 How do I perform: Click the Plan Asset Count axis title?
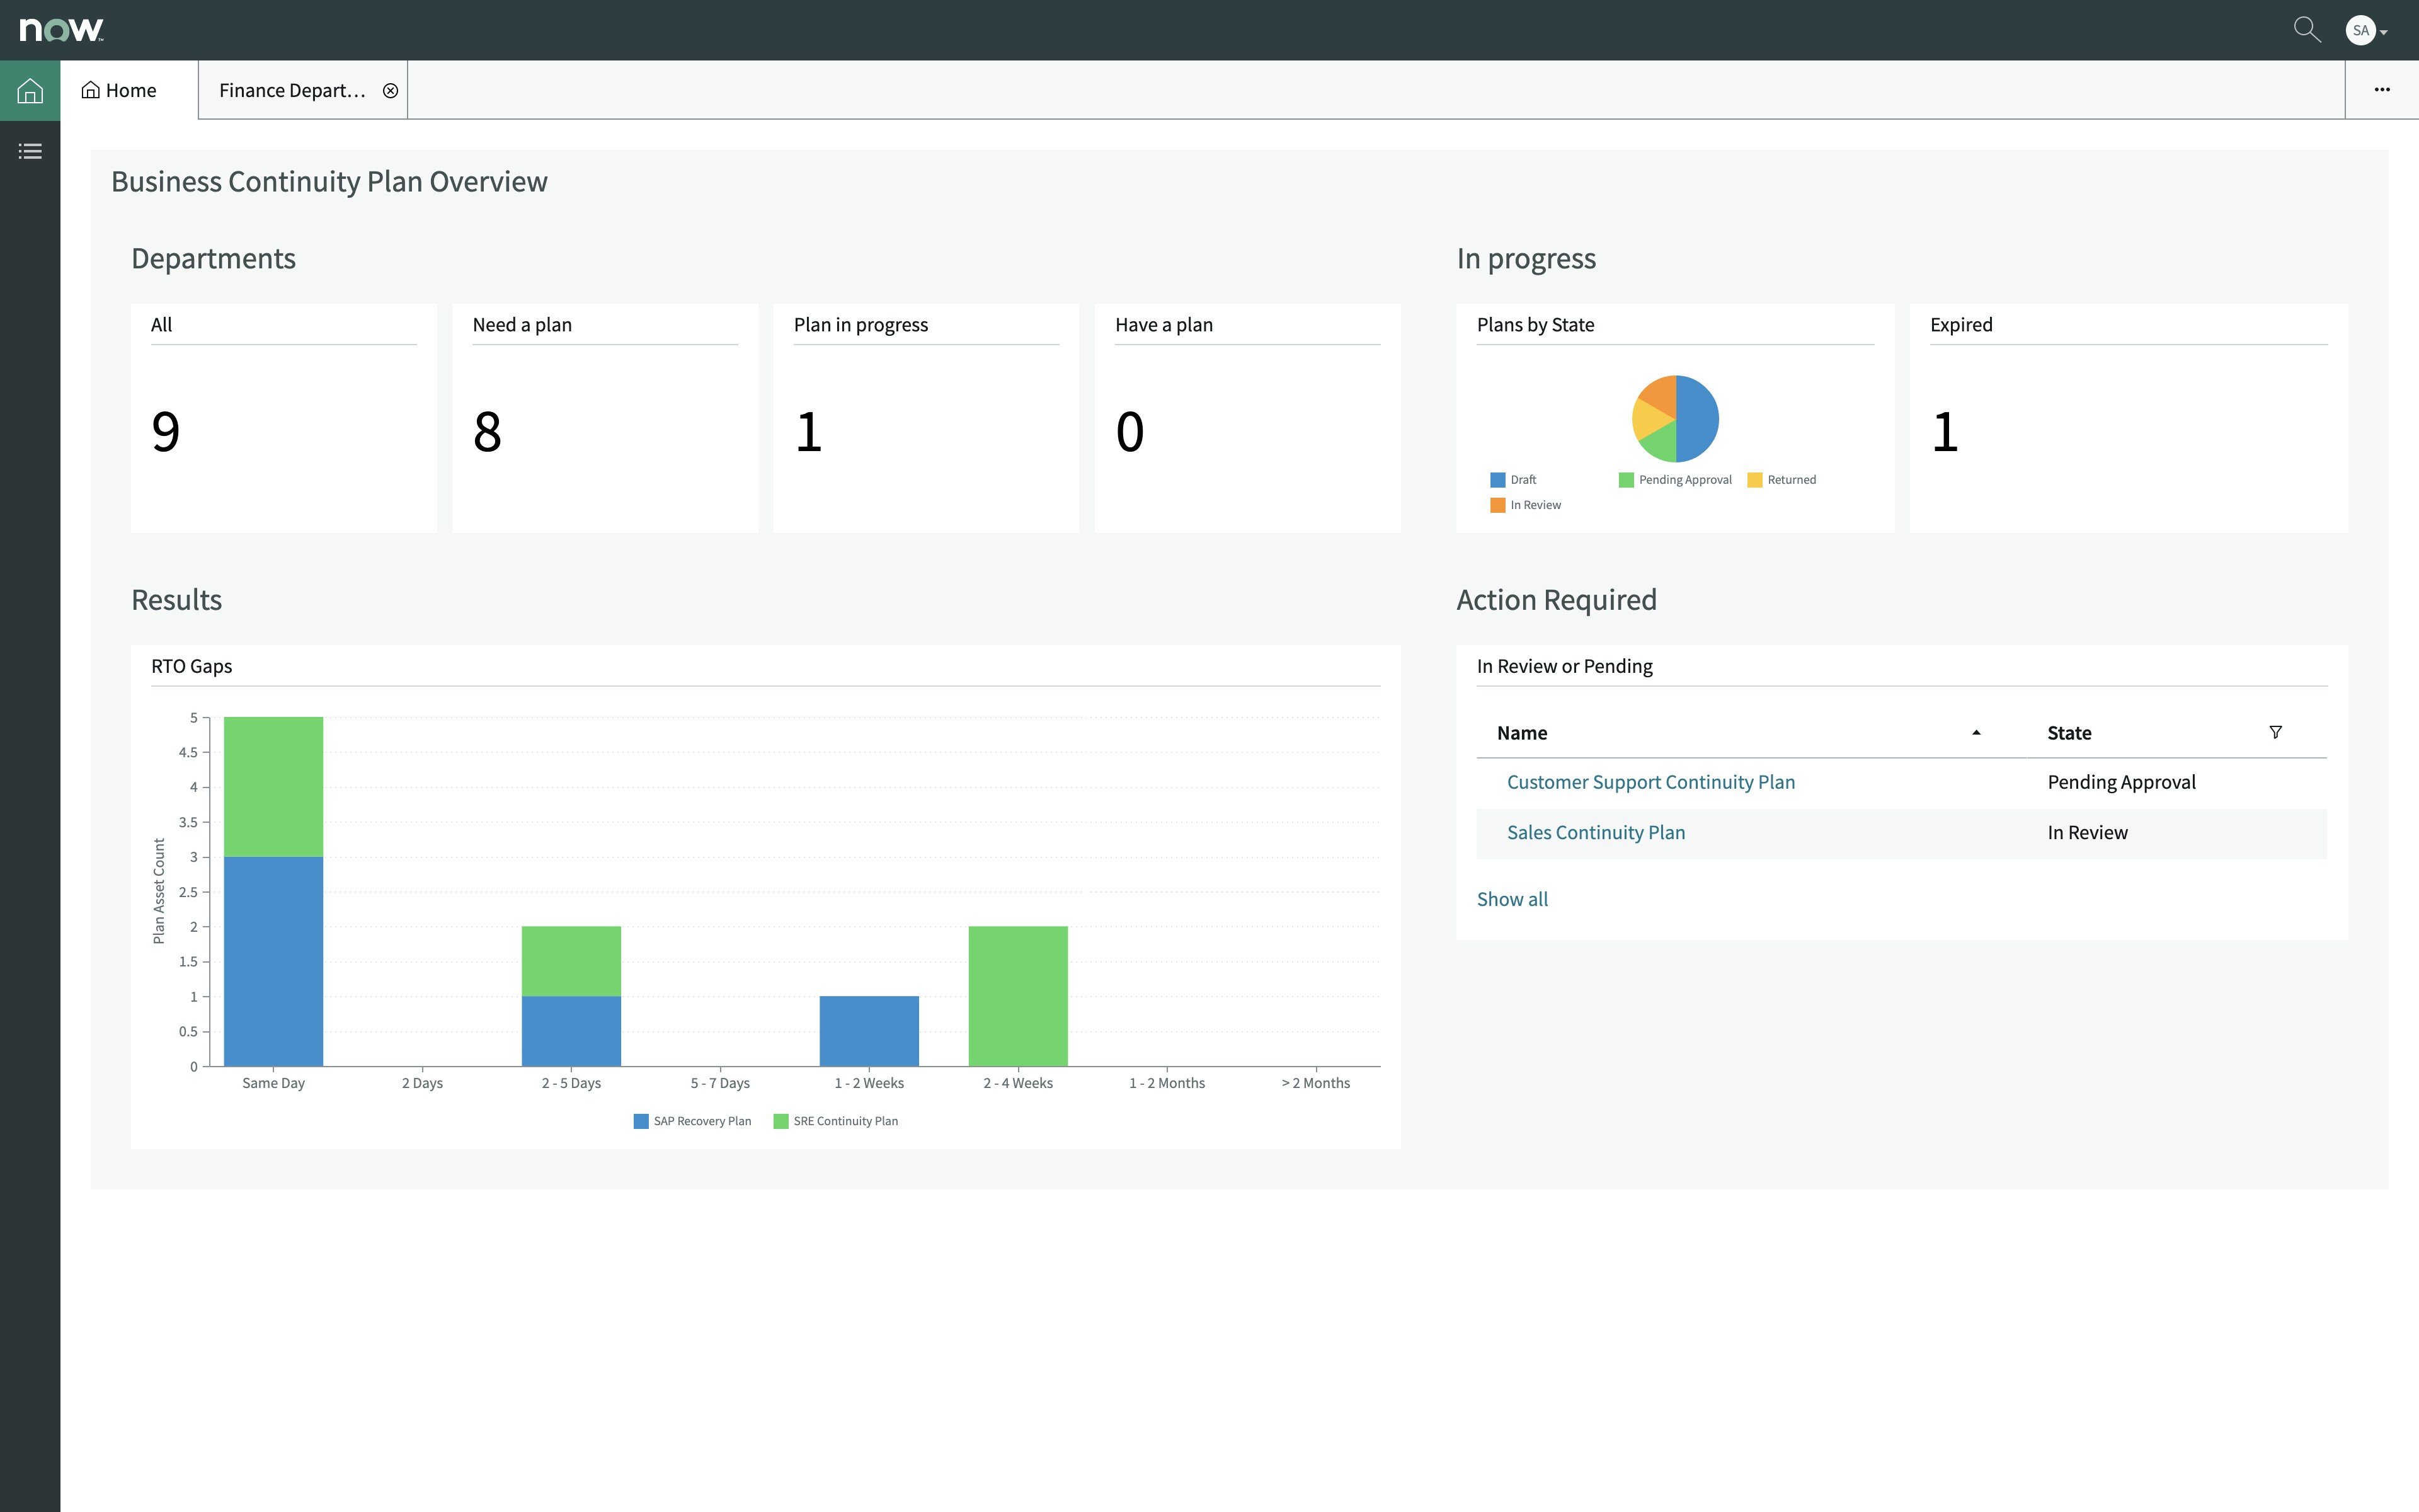[159, 891]
